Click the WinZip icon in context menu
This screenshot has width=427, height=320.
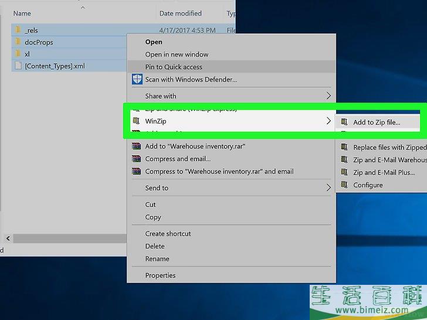coord(137,121)
